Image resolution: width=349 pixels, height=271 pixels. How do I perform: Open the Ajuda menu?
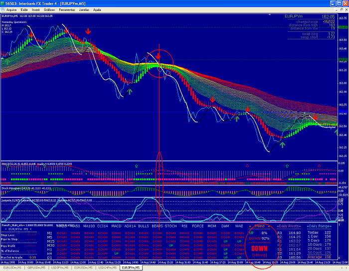tap(97, 10)
